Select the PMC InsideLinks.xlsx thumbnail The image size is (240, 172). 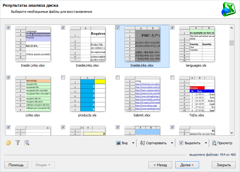click(142, 44)
